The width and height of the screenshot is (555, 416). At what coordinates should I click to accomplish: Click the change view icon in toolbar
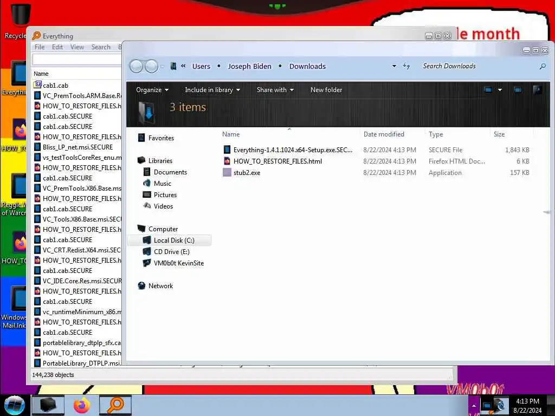(x=488, y=90)
